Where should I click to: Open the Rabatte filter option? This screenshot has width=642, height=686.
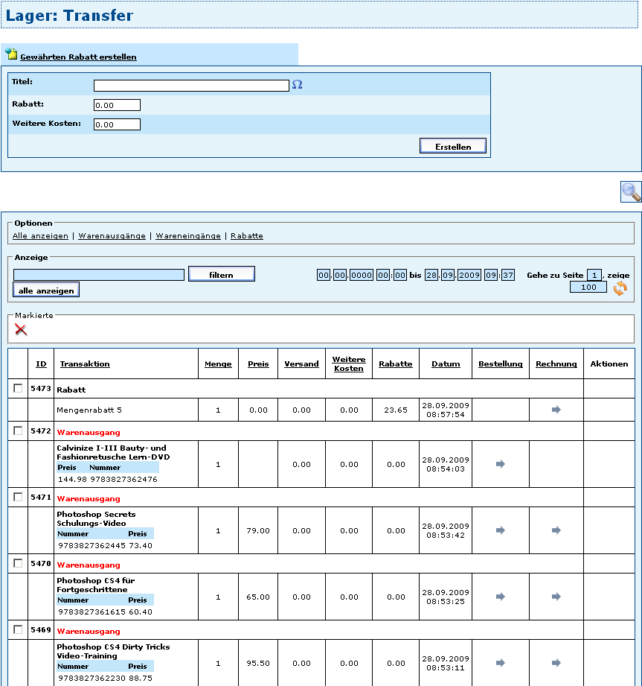pyautogui.click(x=246, y=235)
